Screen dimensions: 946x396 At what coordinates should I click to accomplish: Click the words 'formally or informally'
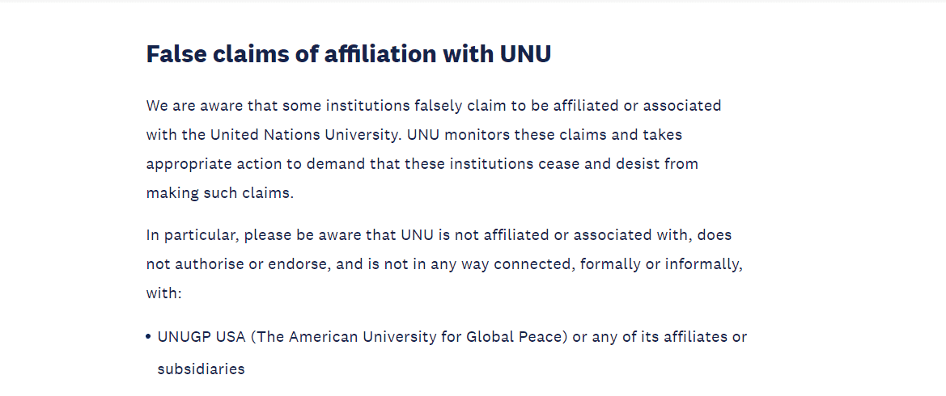pyautogui.click(x=660, y=264)
